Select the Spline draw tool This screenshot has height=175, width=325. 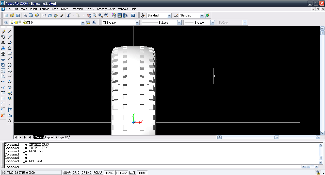10,76
